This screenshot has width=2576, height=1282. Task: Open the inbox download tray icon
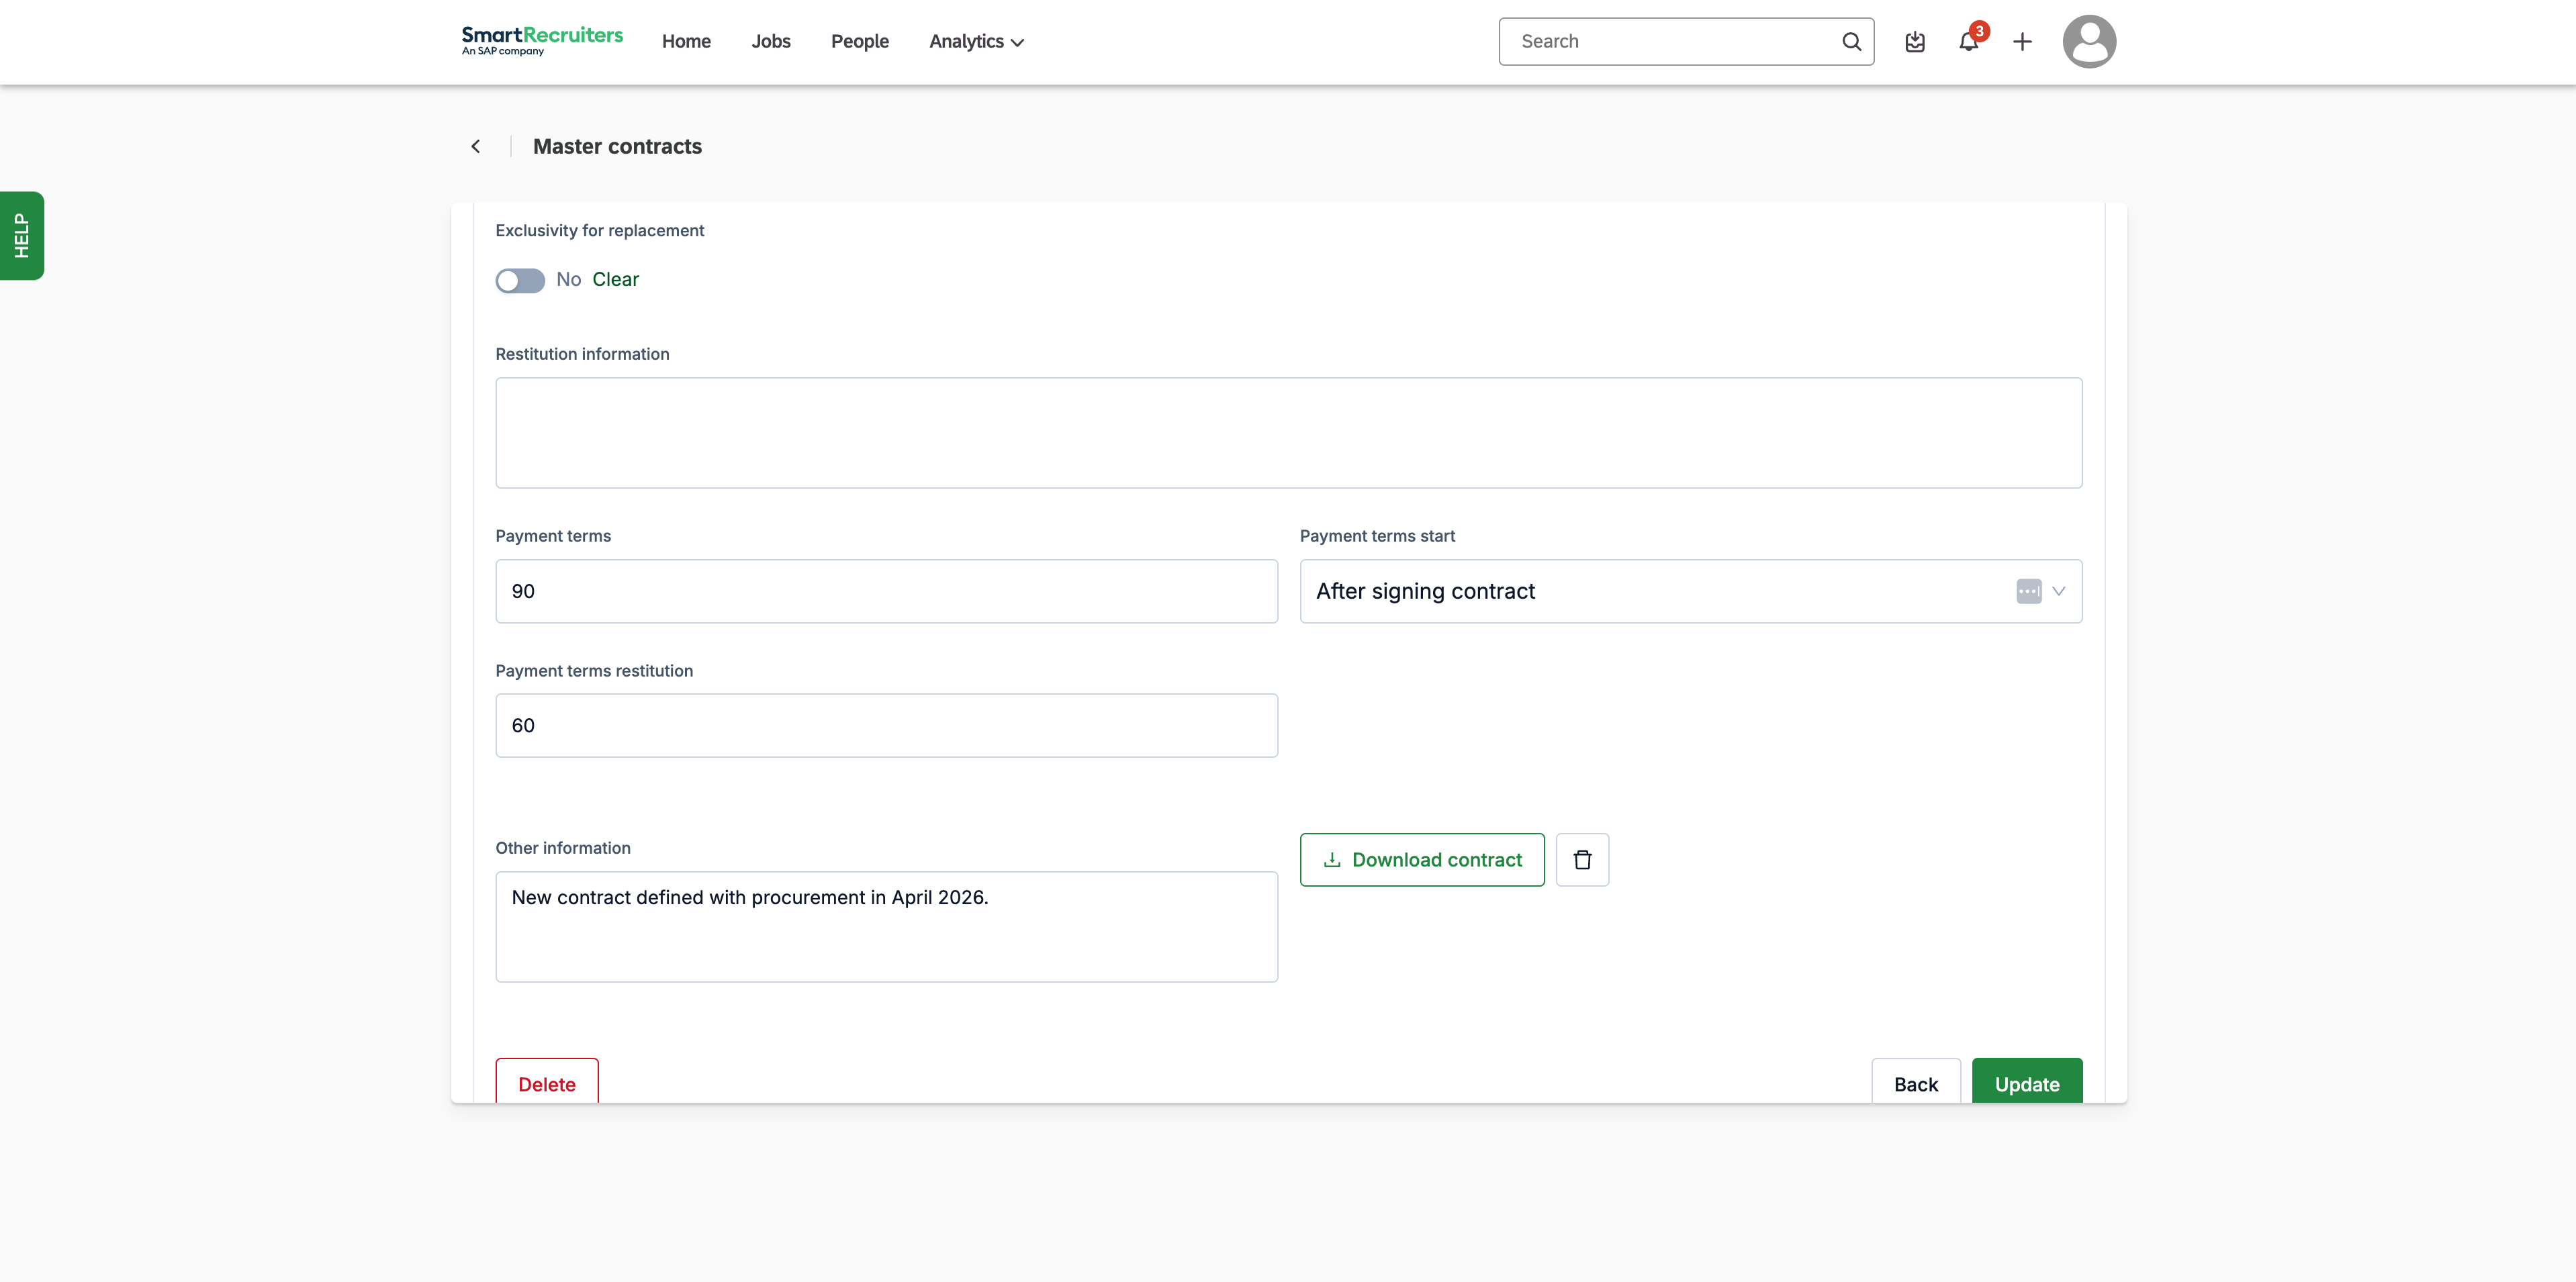[x=1915, y=41]
